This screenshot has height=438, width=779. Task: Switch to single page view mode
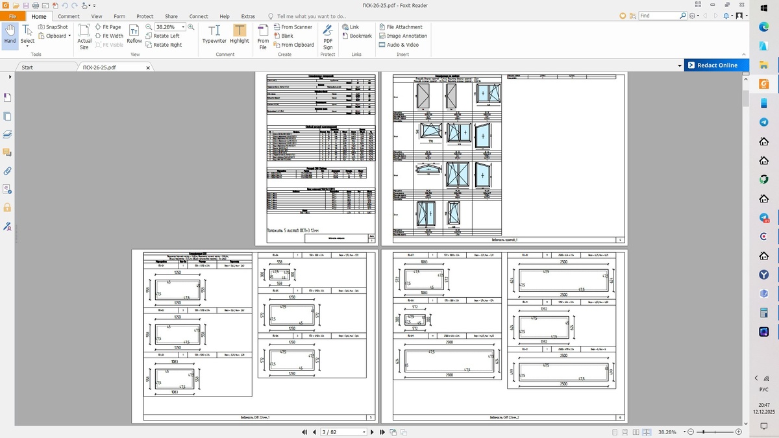(615, 432)
